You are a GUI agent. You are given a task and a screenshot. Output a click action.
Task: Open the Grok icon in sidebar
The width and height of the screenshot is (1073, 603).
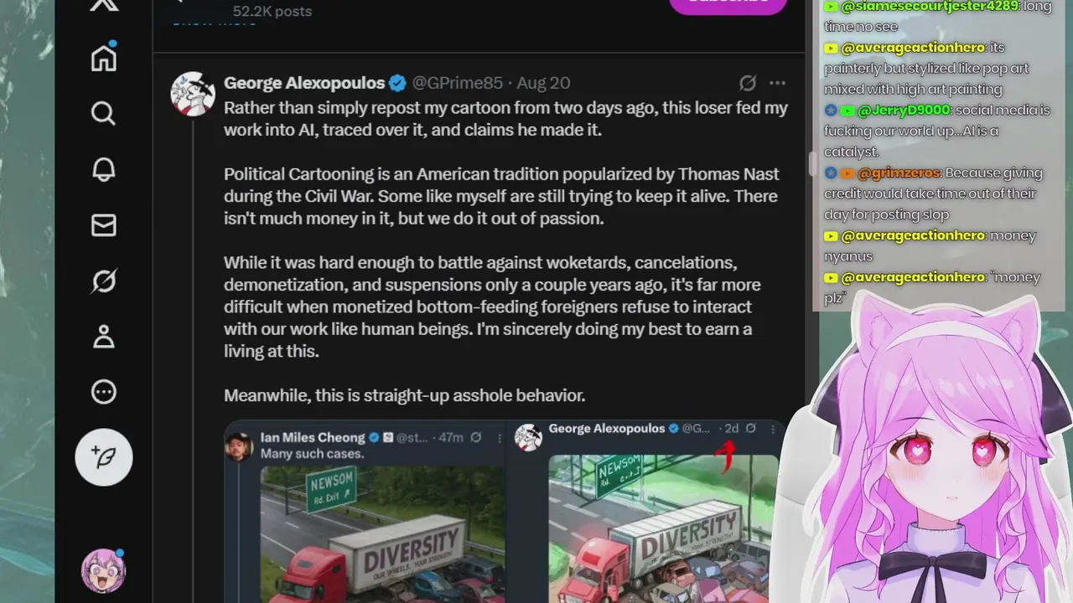(104, 281)
